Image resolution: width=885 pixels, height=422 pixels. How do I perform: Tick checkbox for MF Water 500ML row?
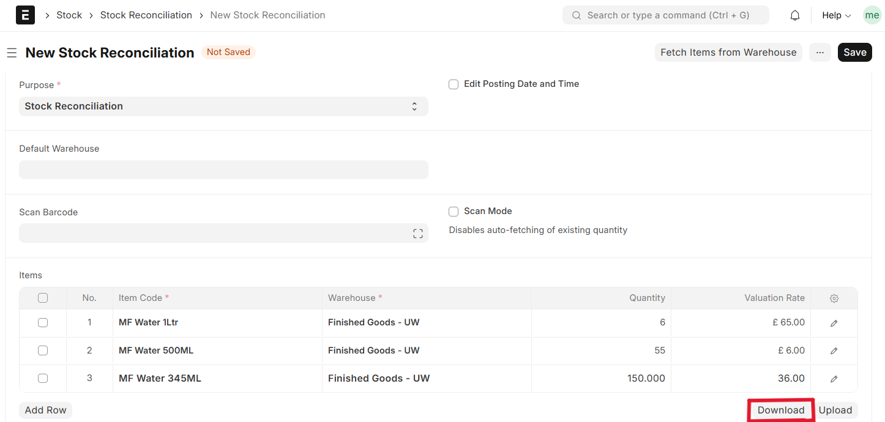[x=43, y=350]
